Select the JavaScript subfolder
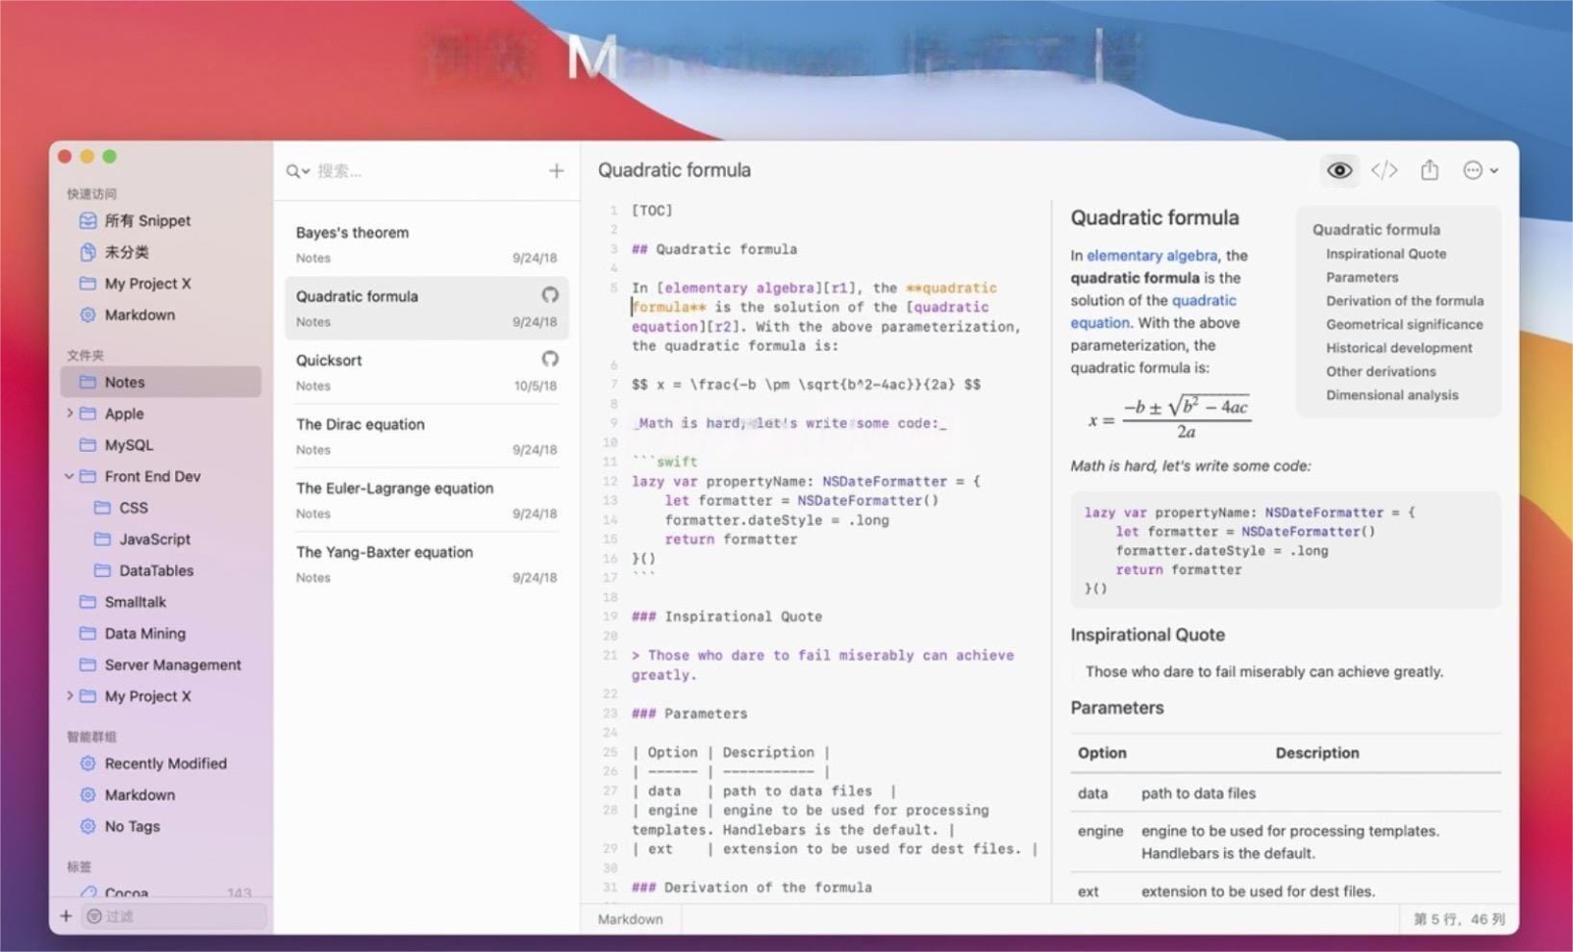This screenshot has width=1573, height=952. [155, 539]
